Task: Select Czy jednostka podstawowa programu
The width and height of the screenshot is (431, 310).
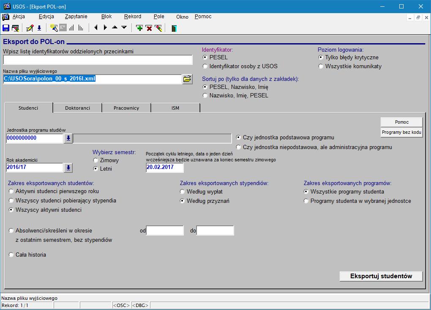Action: pyautogui.click(x=238, y=137)
